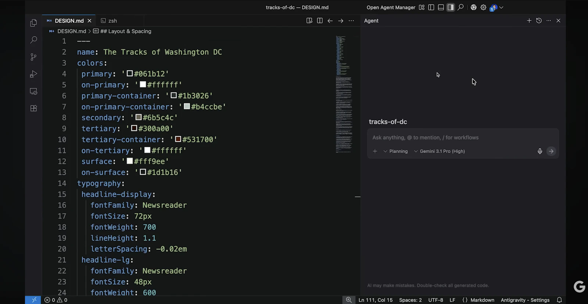The height and width of the screenshot is (304, 588).
Task: Switch to the DESIGN.md tab
Action: (x=69, y=21)
